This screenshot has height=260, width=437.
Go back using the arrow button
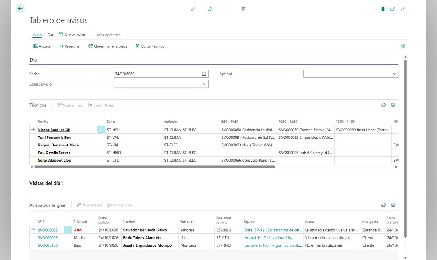(x=20, y=9)
